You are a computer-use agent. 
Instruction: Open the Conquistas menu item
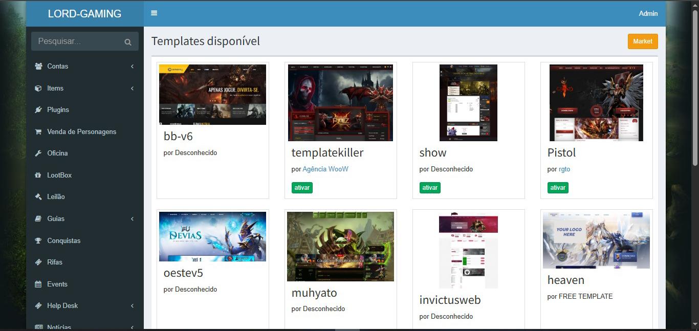[x=85, y=240]
